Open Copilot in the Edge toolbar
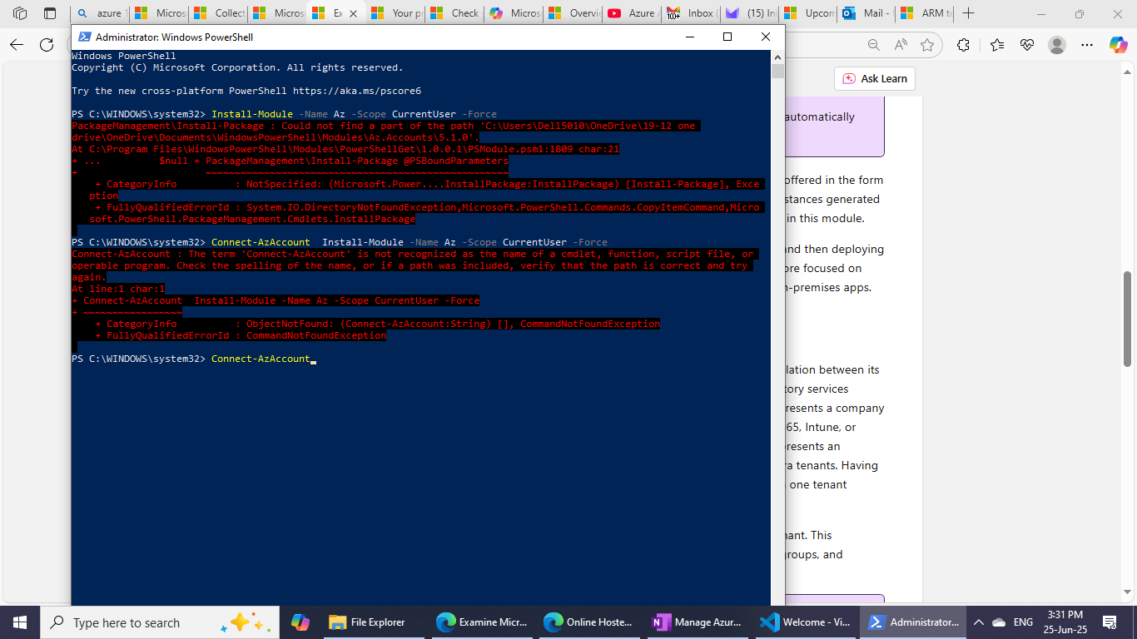The width and height of the screenshot is (1137, 639). click(1120, 46)
